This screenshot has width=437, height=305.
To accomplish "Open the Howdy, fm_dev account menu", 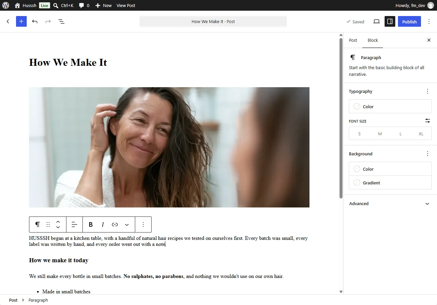I will click(x=415, y=5).
